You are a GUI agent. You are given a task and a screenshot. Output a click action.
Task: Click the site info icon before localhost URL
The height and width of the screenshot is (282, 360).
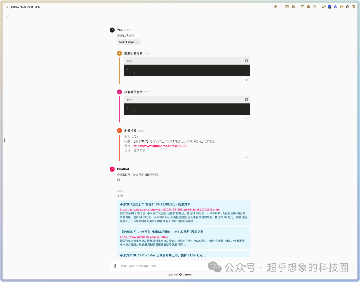7,7
